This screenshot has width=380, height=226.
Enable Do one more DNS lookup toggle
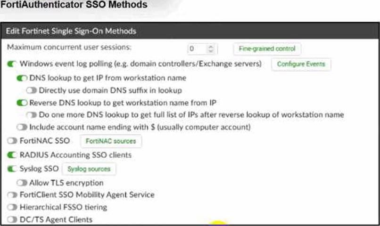click(x=32, y=114)
